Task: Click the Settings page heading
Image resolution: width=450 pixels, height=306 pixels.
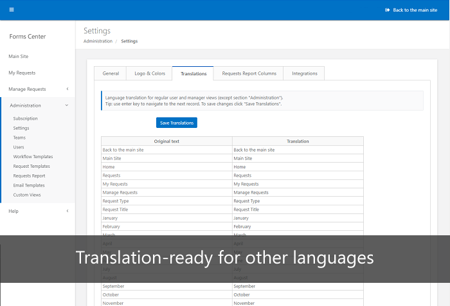Action: tap(97, 31)
